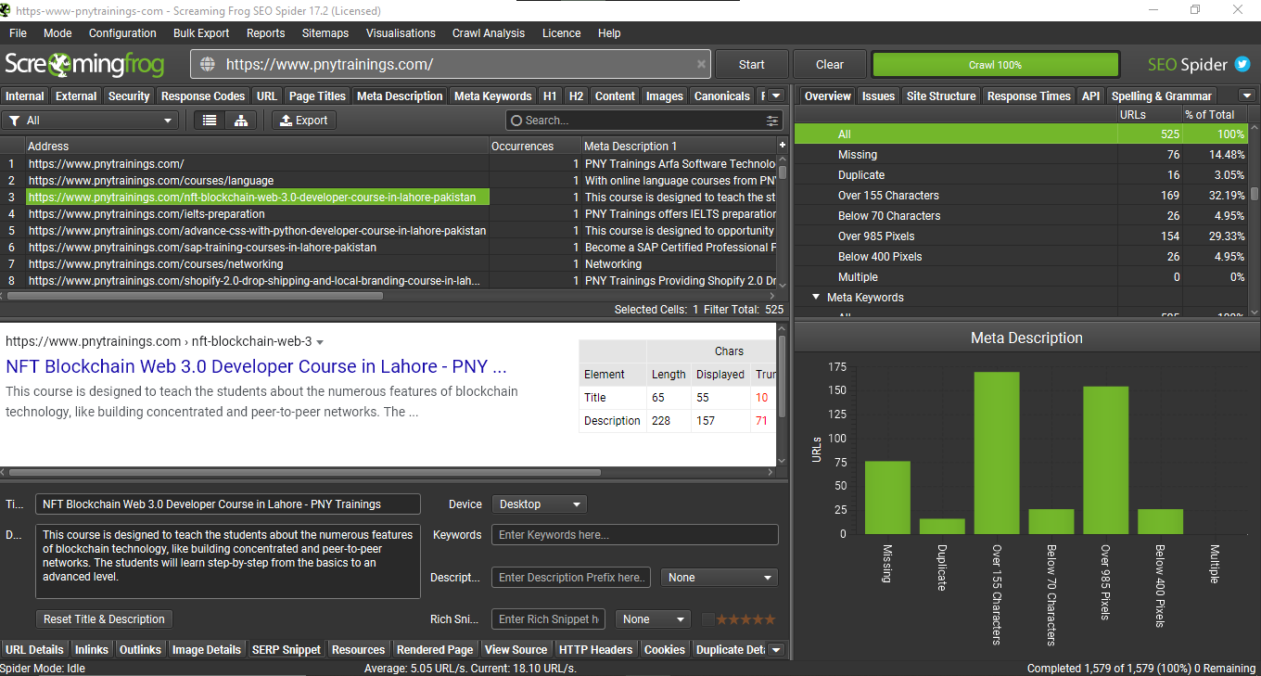This screenshot has height=676, width=1261.
Task: Focus the Search input field
Action: pyautogui.click(x=644, y=121)
